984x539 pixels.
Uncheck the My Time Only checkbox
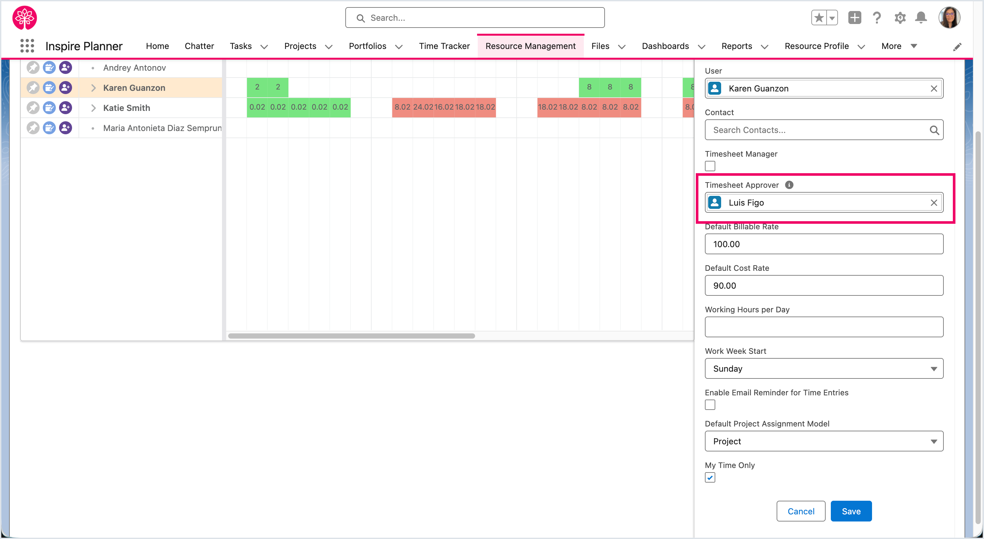[710, 477]
